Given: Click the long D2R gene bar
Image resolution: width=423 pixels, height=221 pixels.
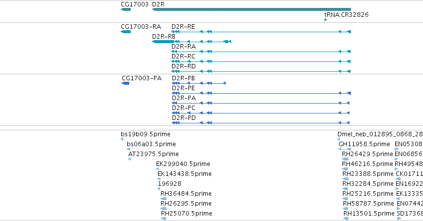Looking at the screenshot, I should [x=252, y=9].
